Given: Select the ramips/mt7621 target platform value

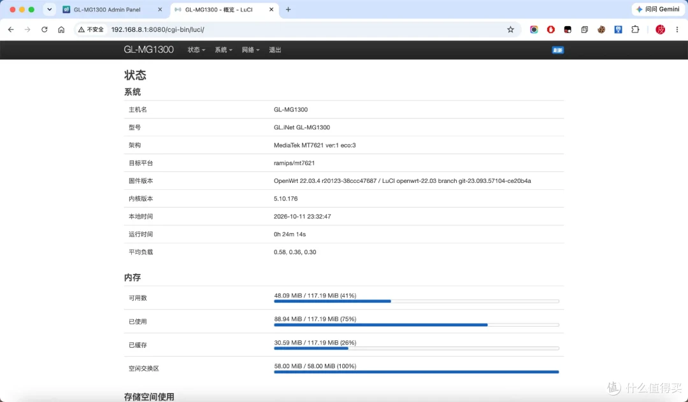Looking at the screenshot, I should point(294,163).
